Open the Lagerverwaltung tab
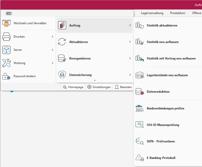The width and height of the screenshot is (202, 167). coord(152,13)
